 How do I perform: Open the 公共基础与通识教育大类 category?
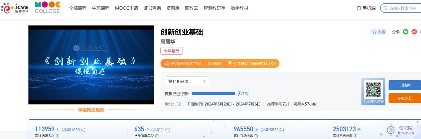254,63
